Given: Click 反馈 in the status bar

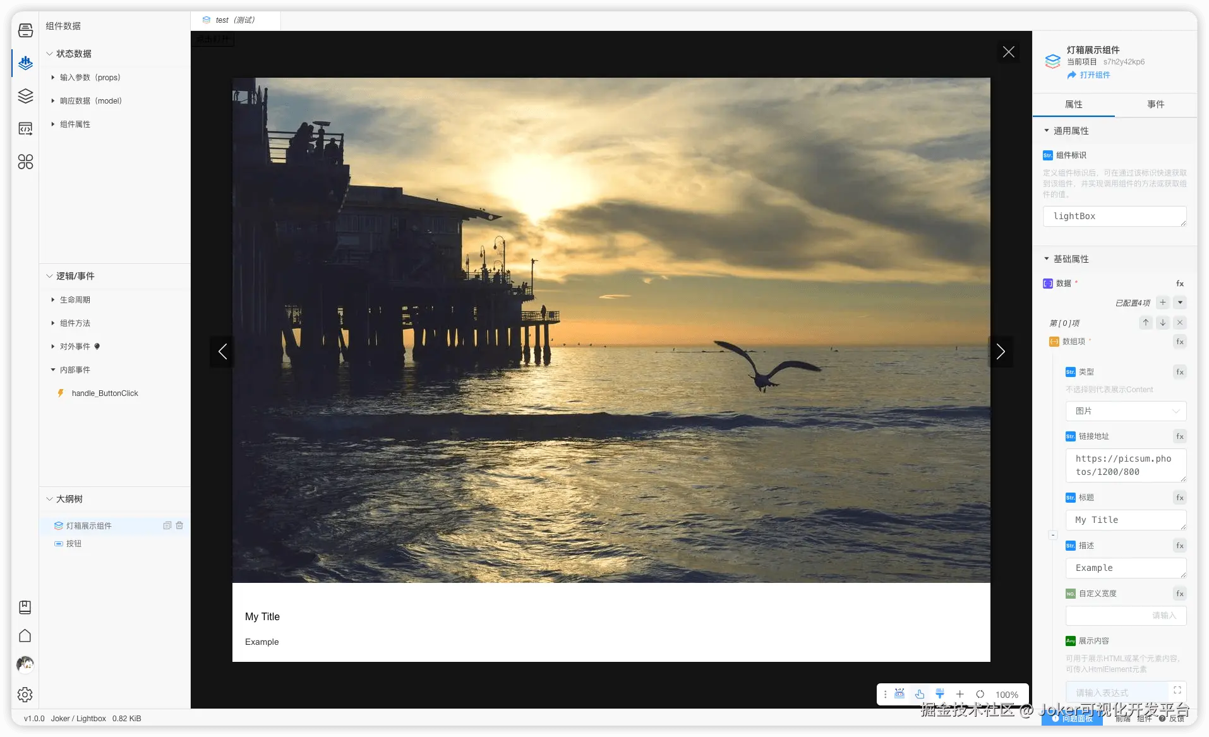Looking at the screenshot, I should point(1172,719).
